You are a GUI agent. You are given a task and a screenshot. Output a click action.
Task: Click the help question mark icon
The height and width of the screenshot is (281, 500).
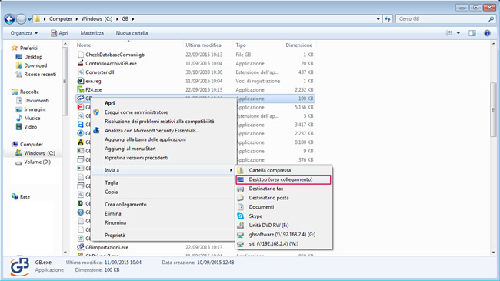[487, 33]
